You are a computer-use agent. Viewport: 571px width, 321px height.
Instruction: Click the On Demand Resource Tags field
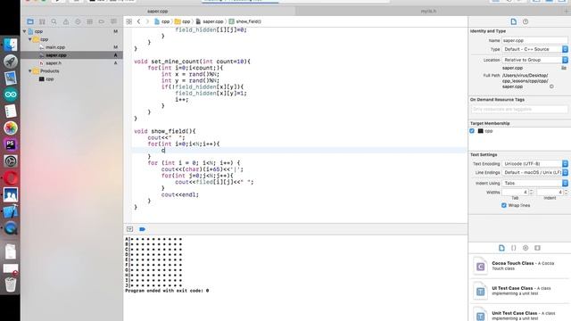click(519, 109)
